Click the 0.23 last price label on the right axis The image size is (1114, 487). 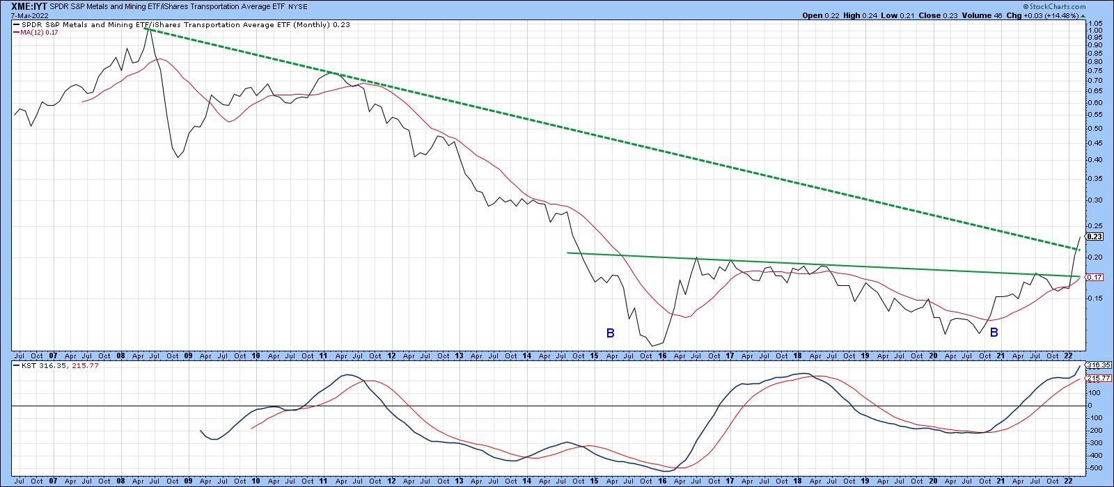click(x=1095, y=237)
